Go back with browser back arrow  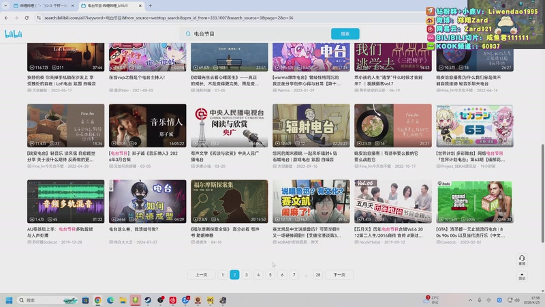coord(6,18)
